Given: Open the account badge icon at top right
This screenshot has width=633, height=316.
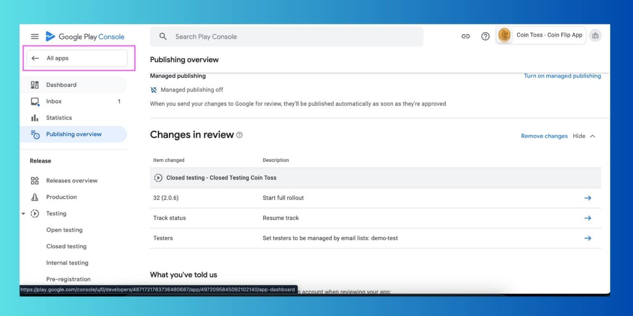Looking at the screenshot, I should [595, 36].
